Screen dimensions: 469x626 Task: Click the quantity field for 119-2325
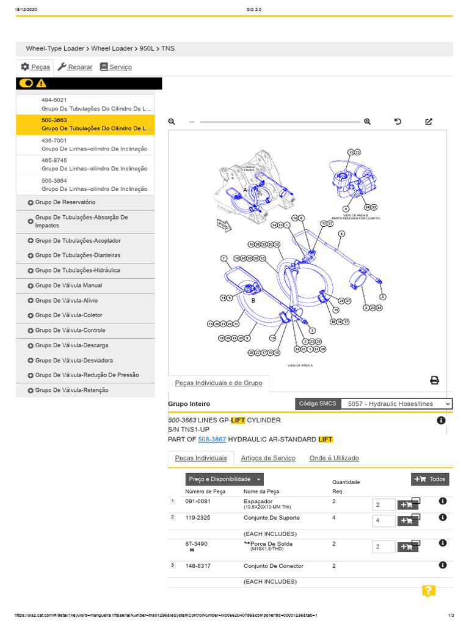click(384, 521)
